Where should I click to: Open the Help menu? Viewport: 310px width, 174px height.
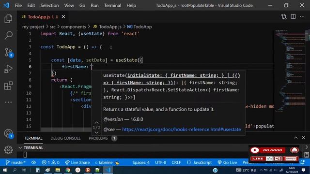pos(131,5)
